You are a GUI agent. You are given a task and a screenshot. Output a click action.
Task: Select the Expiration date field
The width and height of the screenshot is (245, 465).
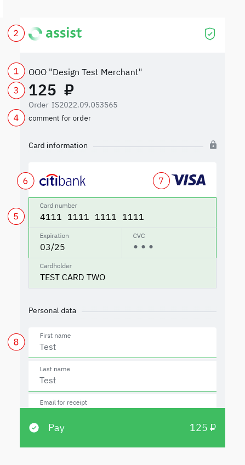(x=75, y=243)
